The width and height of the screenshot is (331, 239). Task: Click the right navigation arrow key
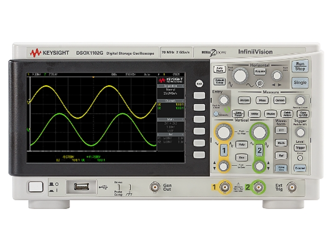click(280, 85)
